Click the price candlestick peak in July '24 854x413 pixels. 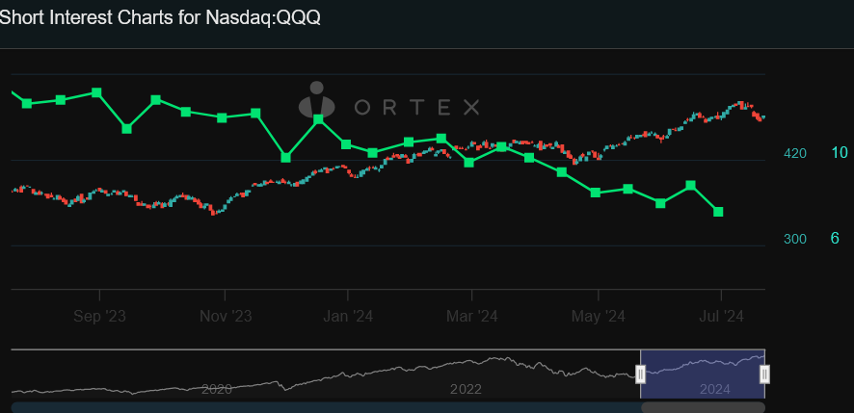[740, 103]
